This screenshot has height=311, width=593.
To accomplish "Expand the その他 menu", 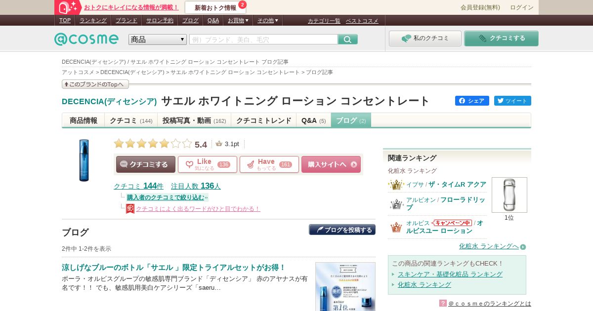I will click(268, 20).
